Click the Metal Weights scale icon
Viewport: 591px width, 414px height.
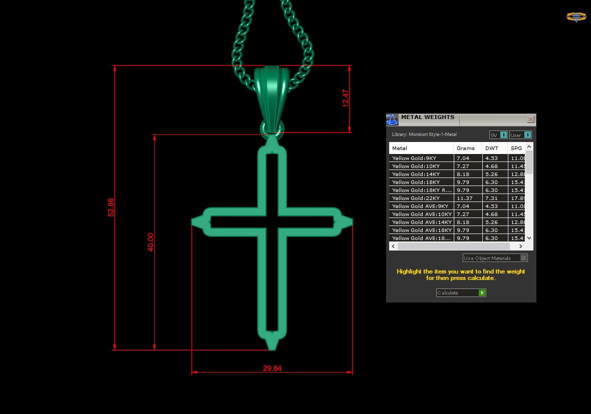[392, 119]
